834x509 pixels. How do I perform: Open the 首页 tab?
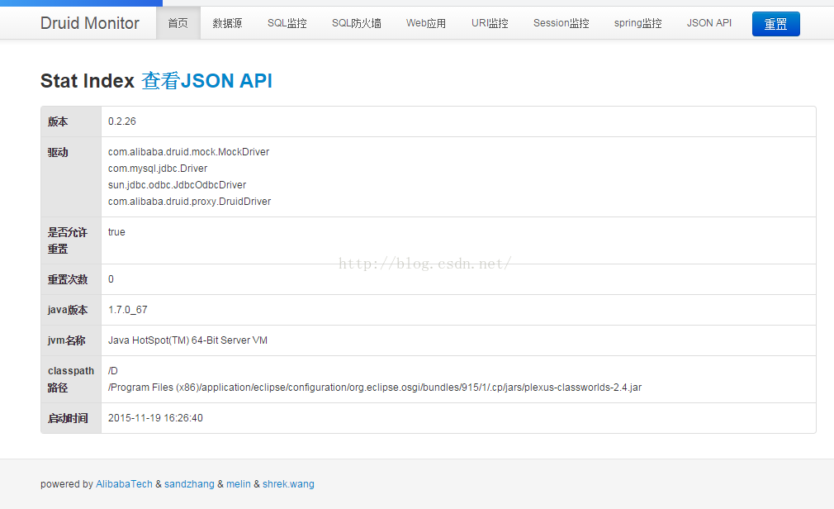point(178,23)
